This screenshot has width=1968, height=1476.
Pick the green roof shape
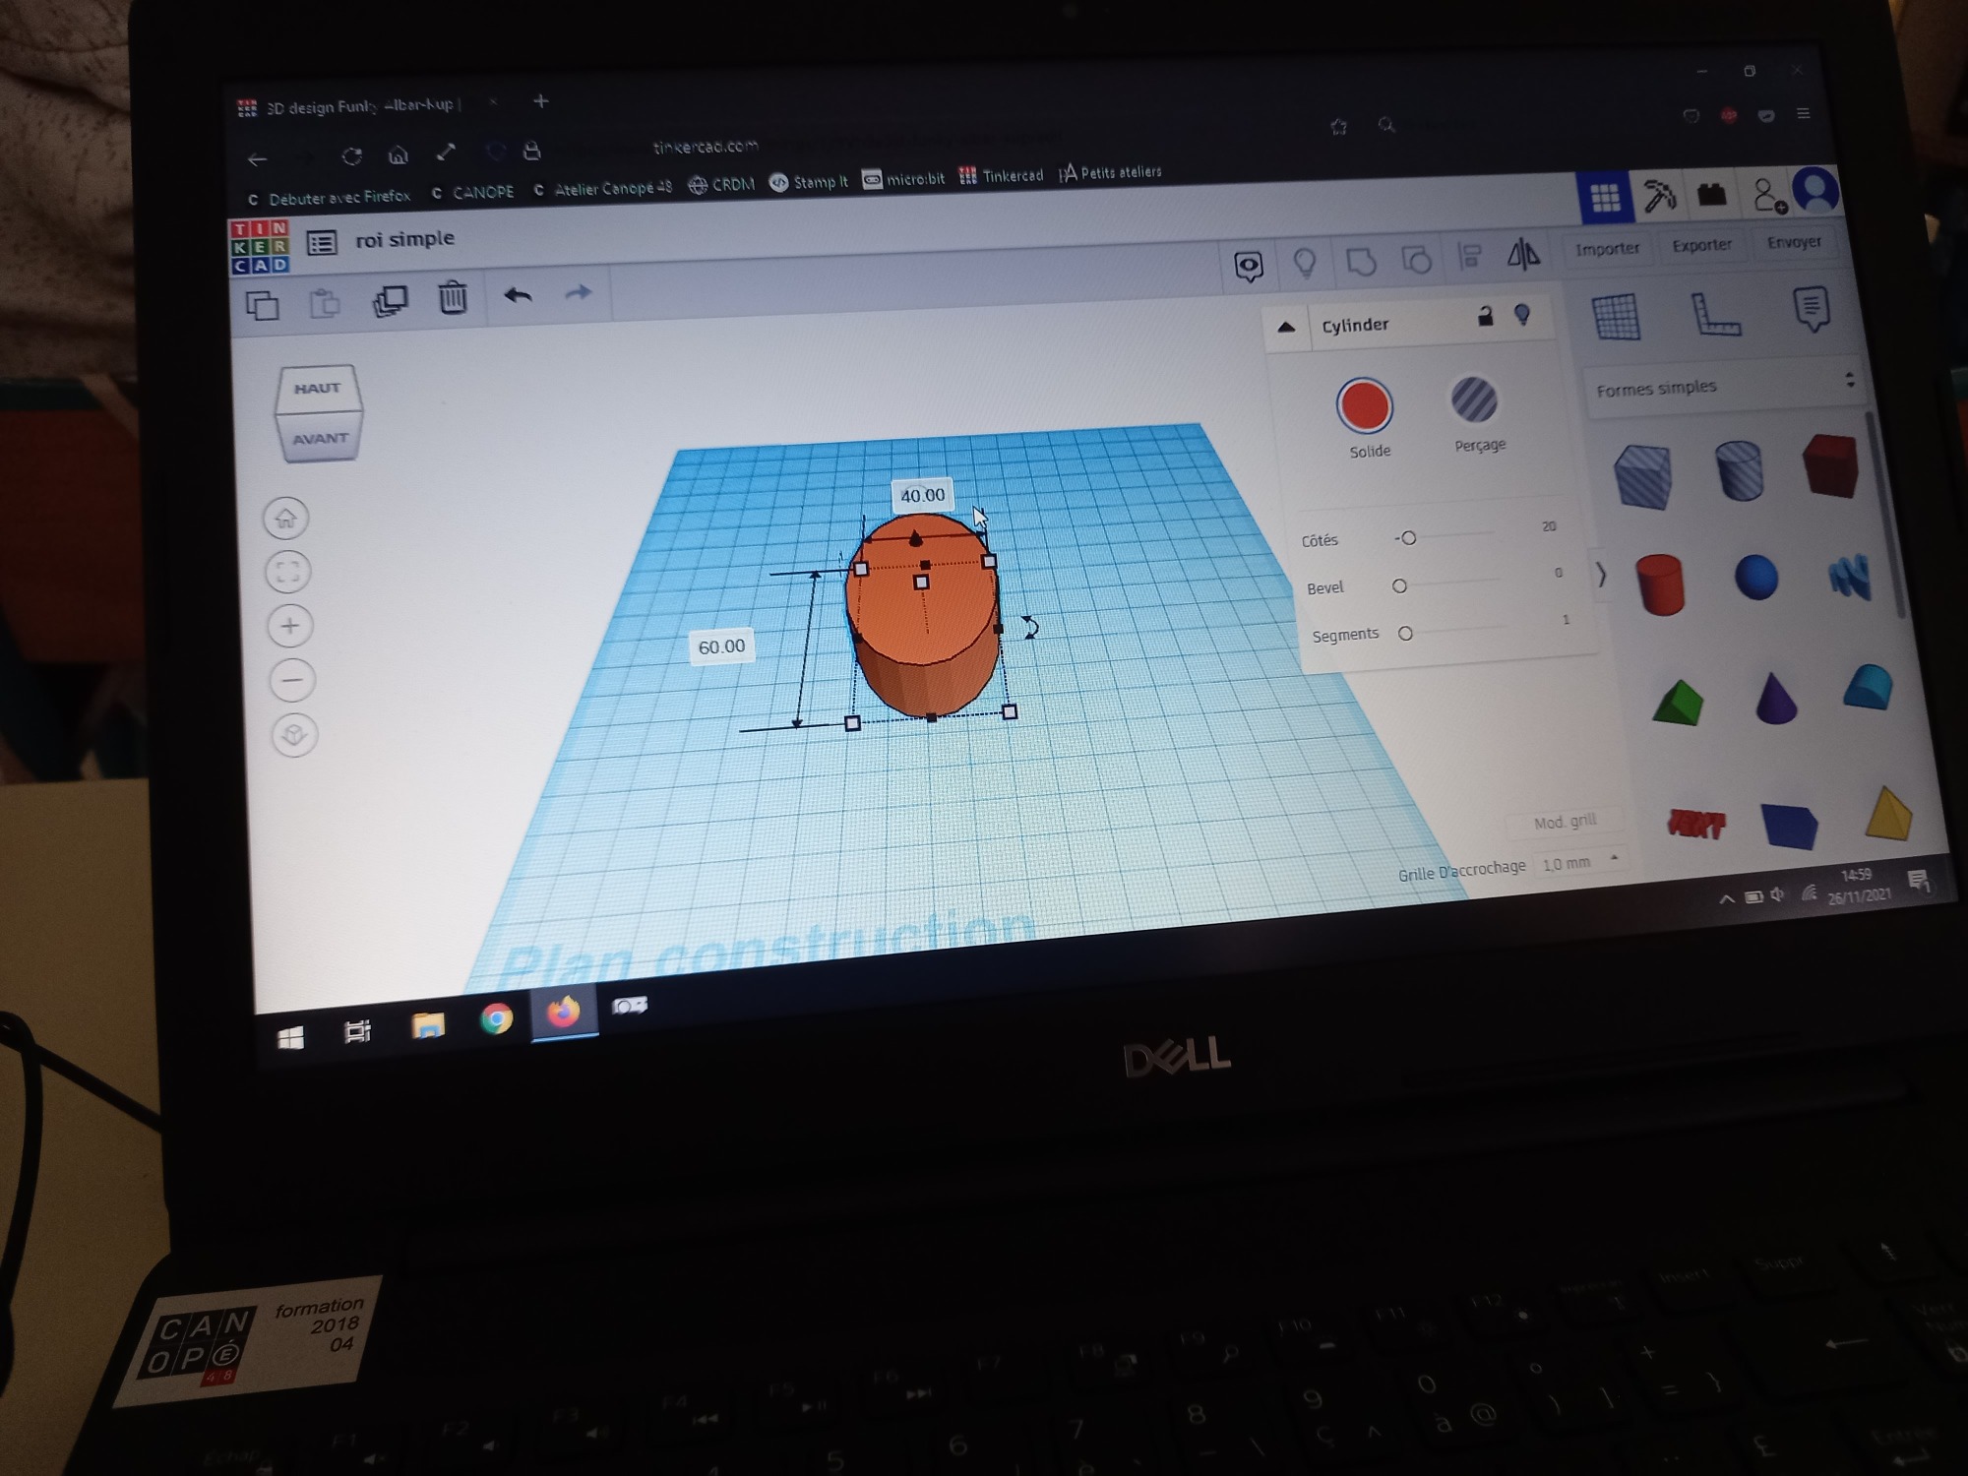pos(1678,702)
